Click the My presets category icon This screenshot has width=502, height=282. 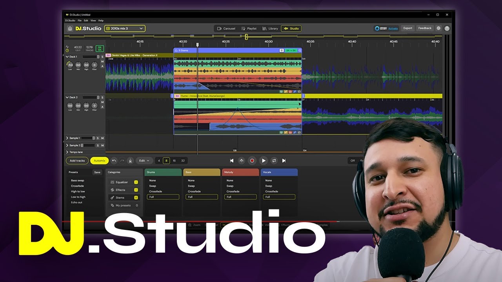pos(112,205)
